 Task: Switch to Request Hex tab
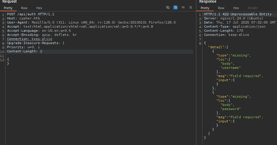(x=39, y=8)
